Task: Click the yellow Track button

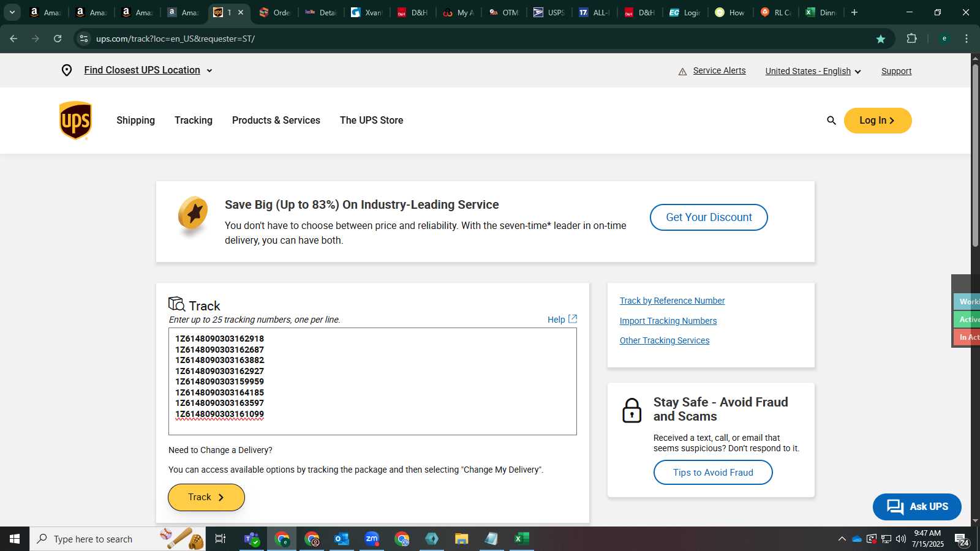Action: (x=206, y=497)
